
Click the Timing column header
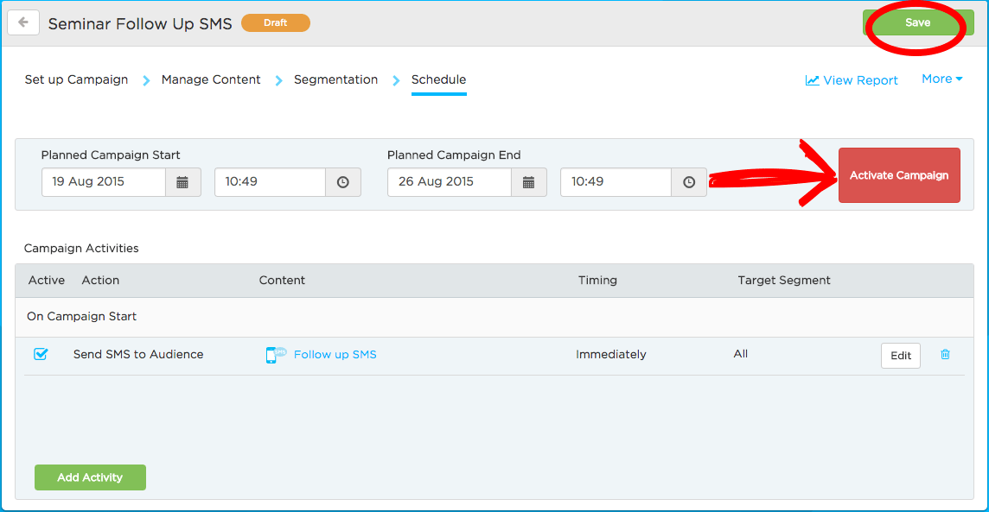[597, 281]
